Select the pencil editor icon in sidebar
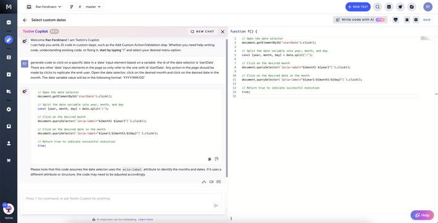The width and height of the screenshot is (438, 223). coord(9,40)
